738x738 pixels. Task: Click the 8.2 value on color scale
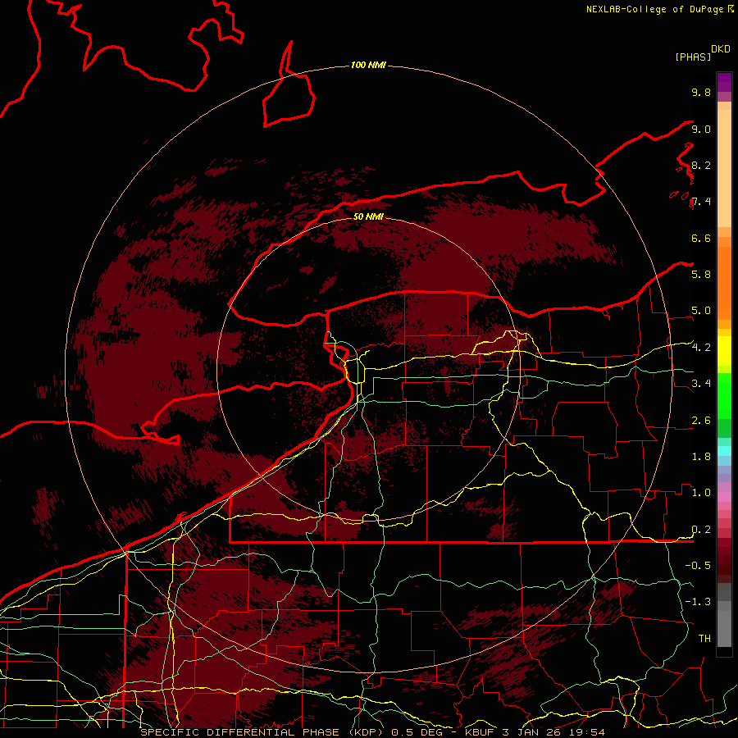[x=701, y=166]
